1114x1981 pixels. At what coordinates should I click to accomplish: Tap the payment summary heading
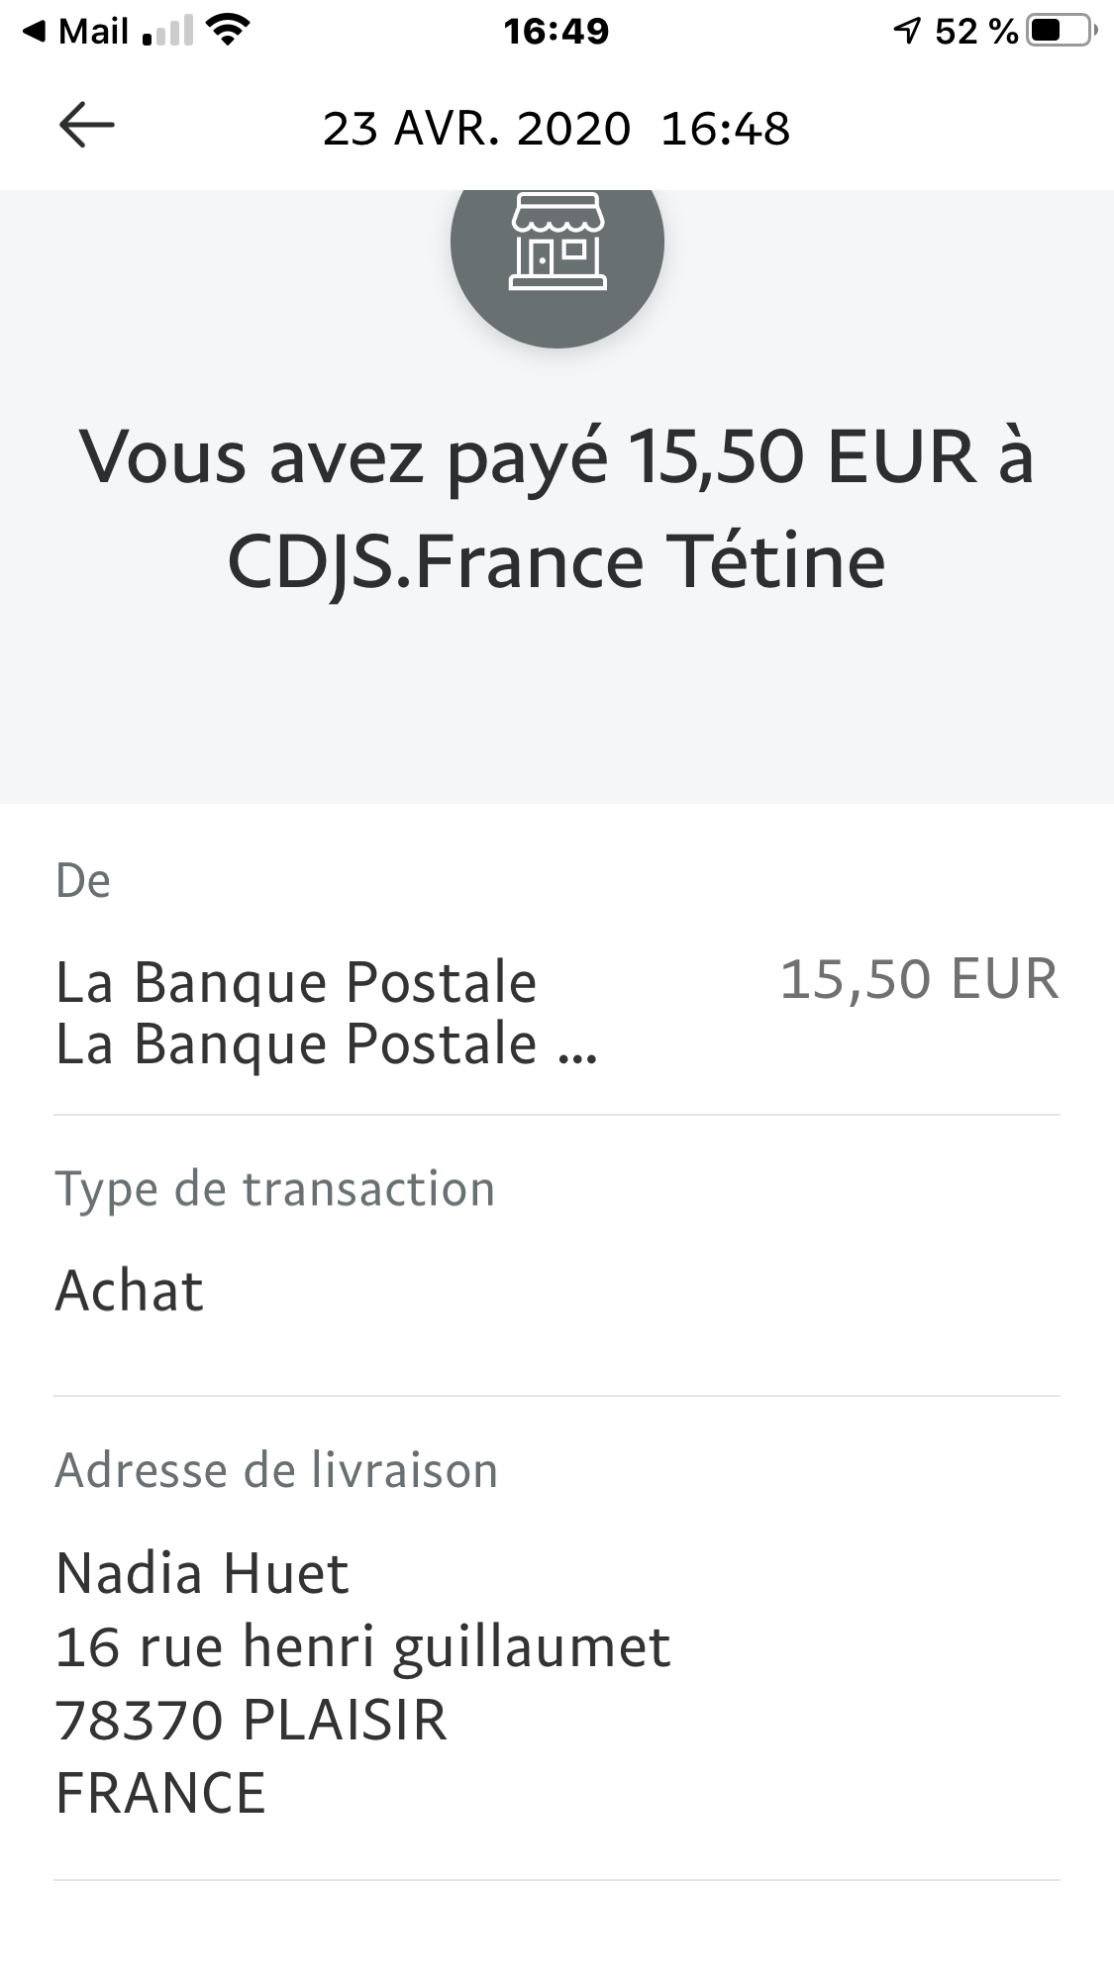click(x=557, y=509)
